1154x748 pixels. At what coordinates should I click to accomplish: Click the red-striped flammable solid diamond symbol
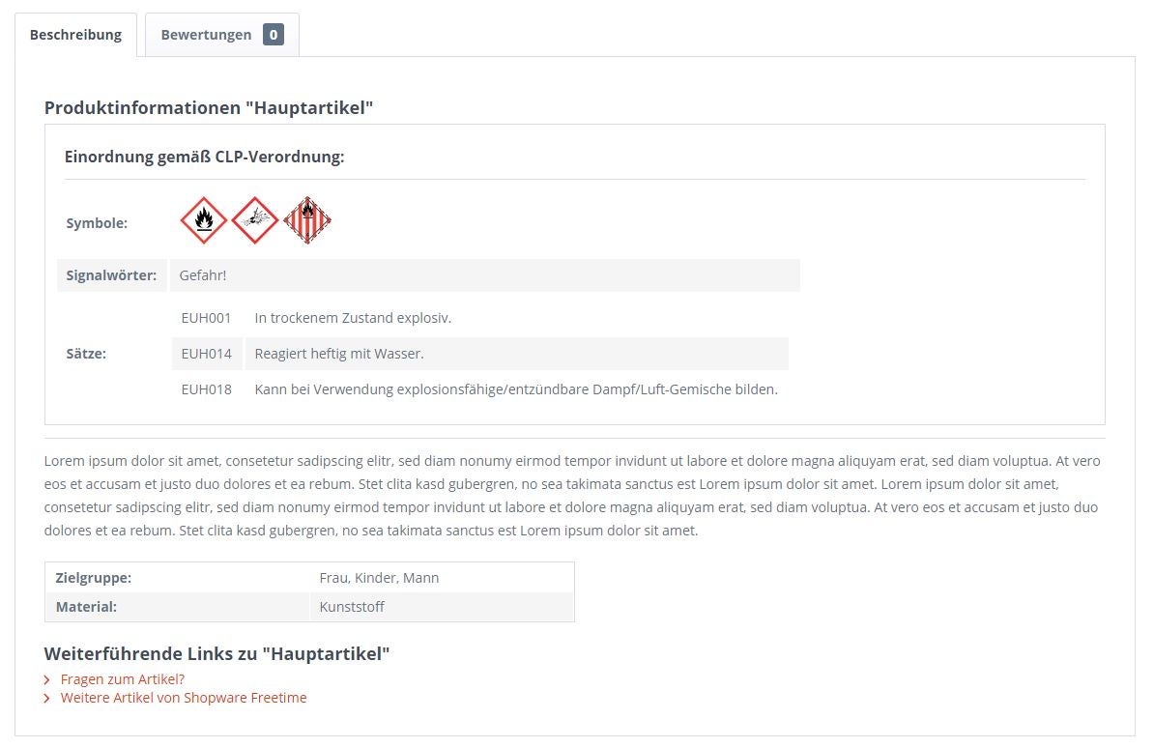(x=307, y=220)
